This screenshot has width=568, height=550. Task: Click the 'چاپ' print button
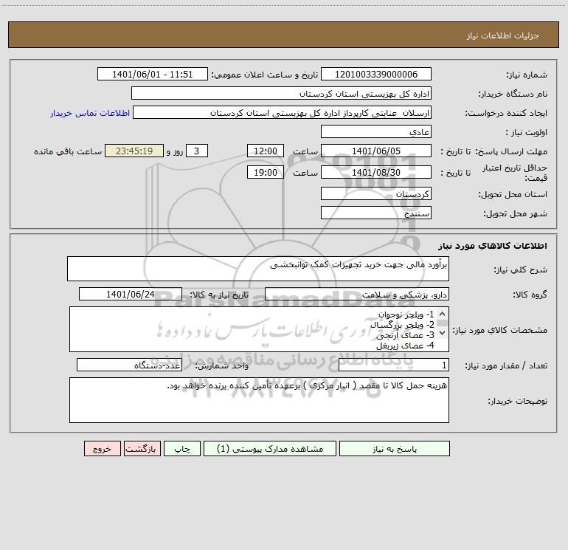(x=182, y=449)
